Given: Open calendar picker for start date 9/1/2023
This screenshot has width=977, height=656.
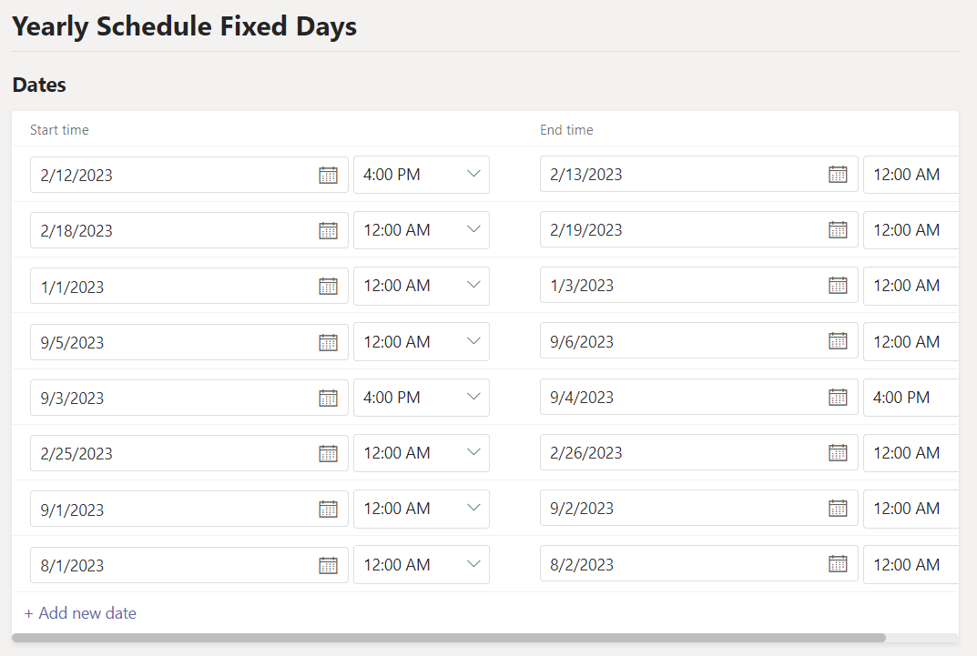Looking at the screenshot, I should [329, 510].
